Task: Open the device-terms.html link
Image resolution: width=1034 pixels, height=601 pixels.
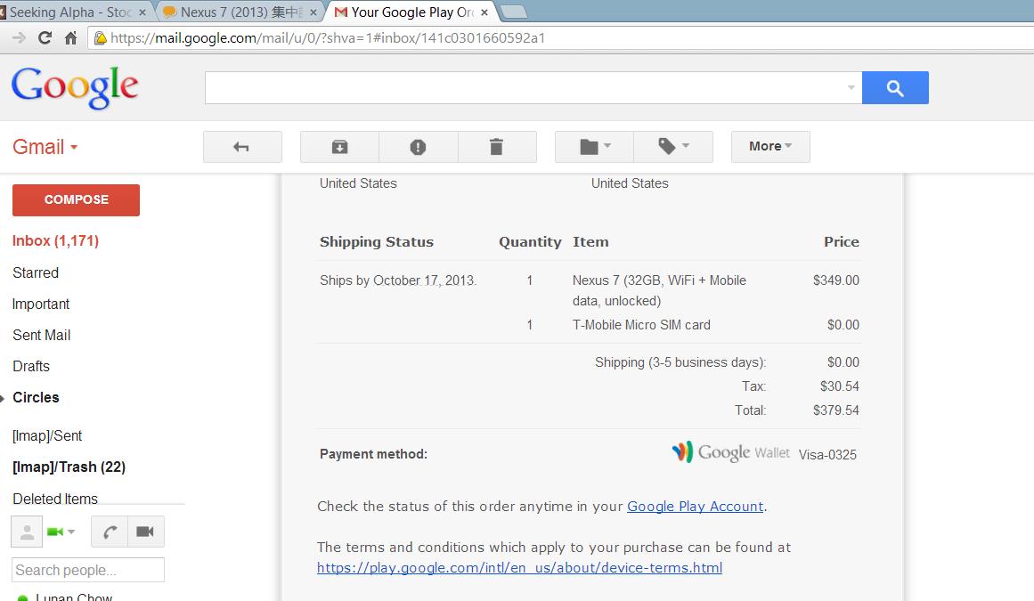Action: [519, 567]
